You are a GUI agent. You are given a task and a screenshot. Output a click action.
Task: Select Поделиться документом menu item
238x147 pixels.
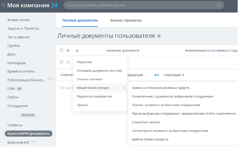pos(94,96)
